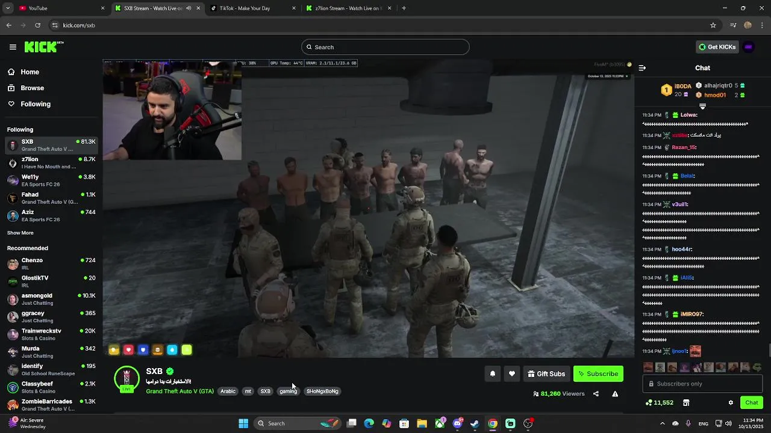
Task: Click the green Chat send button
Action: [x=752, y=402]
